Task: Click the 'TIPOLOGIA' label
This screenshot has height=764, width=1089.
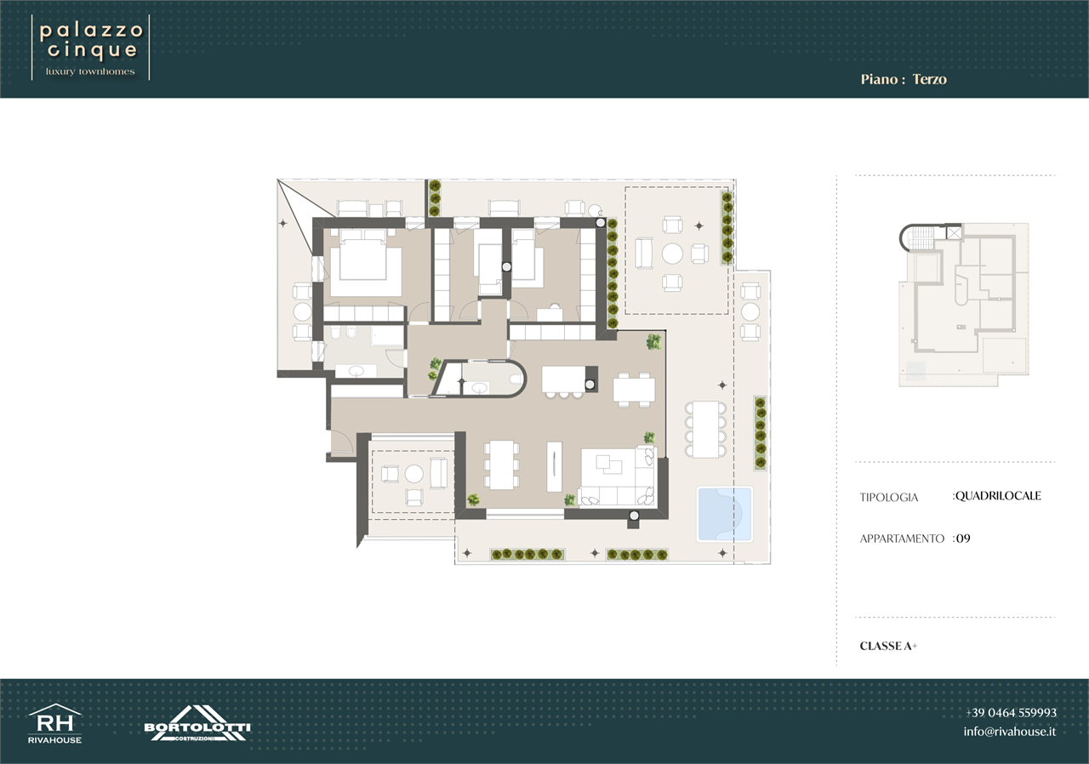Action: [x=889, y=497]
